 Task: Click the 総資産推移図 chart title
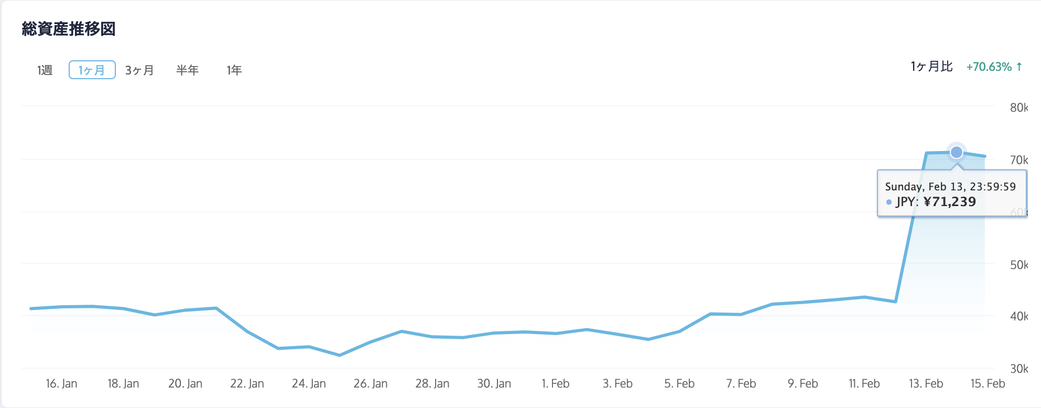pyautogui.click(x=69, y=29)
